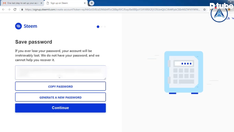Click the text area resize handle corner
234x132 pixels.
point(105,78)
